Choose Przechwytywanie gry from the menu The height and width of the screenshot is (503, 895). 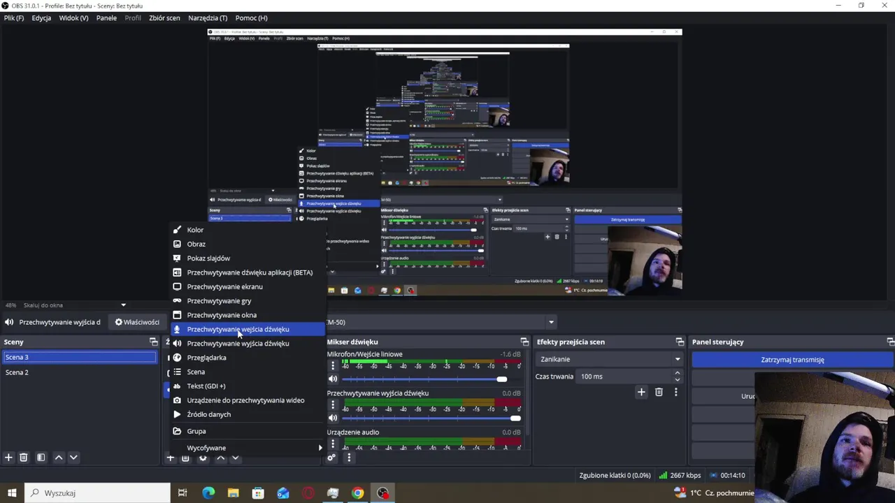(x=249, y=301)
